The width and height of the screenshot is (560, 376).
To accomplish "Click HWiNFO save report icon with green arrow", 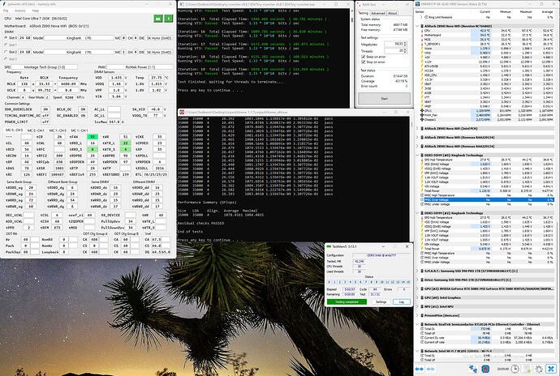I will (528, 369).
